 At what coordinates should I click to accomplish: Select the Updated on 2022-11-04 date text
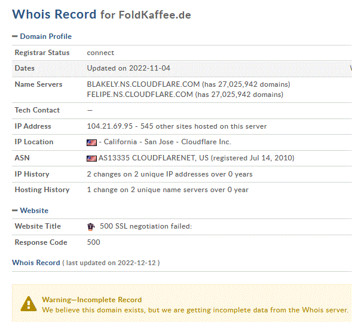point(128,68)
